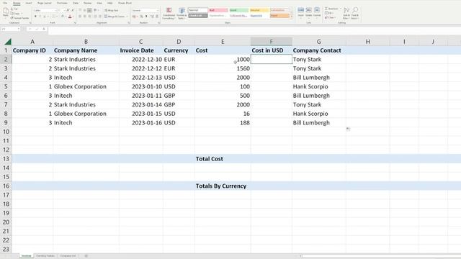Click the Orientation icon
This screenshot has width=461, height=259.
[96, 10]
